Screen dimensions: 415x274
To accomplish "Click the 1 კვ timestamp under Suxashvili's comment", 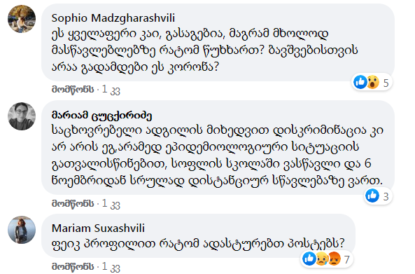I will coord(111,266).
